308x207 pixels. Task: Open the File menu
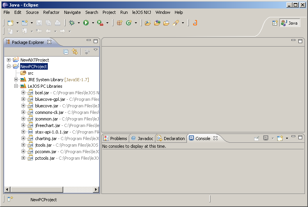(x=7, y=12)
